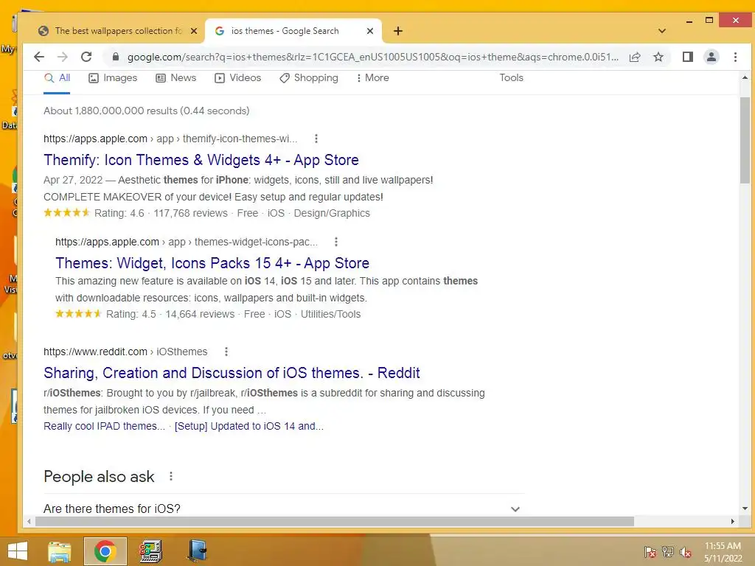Image resolution: width=755 pixels, height=566 pixels.
Task: Open the Chrome profile avatar
Action: click(711, 57)
